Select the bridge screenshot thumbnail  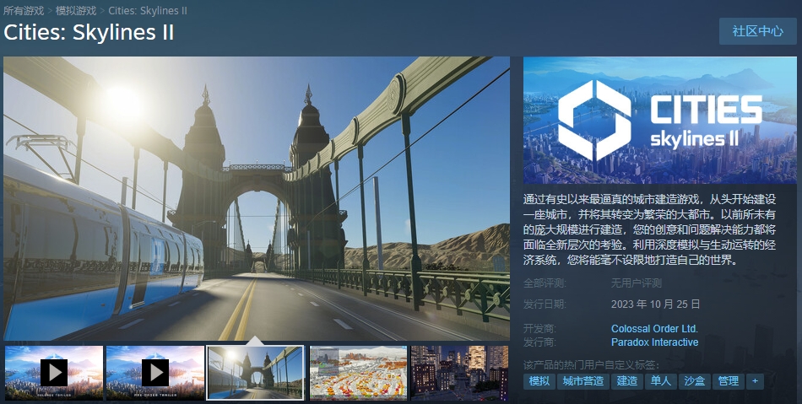click(255, 373)
